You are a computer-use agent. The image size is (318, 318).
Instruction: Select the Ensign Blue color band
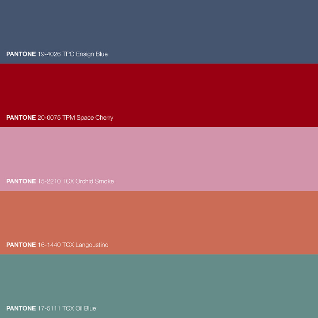159,32
